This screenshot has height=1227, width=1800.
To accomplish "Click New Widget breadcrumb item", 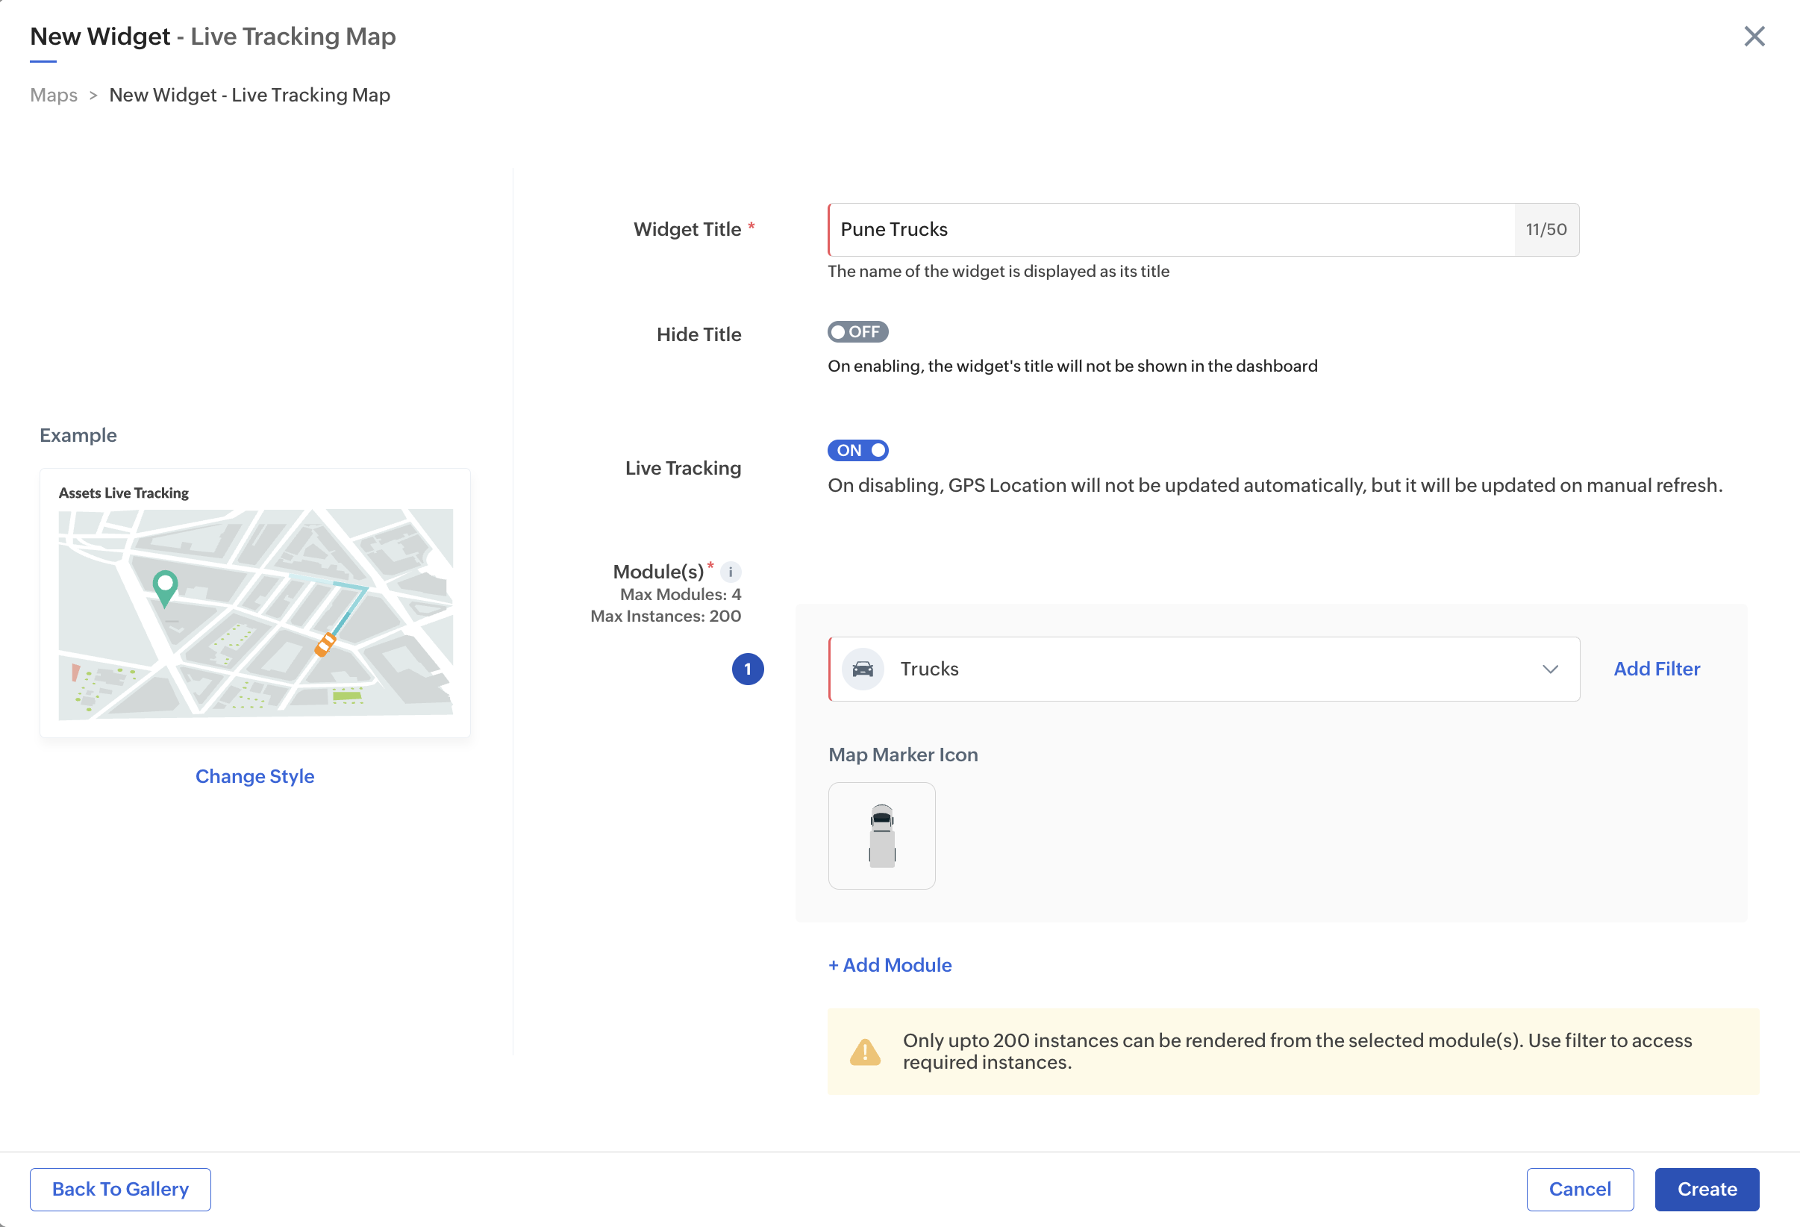I will coord(249,95).
